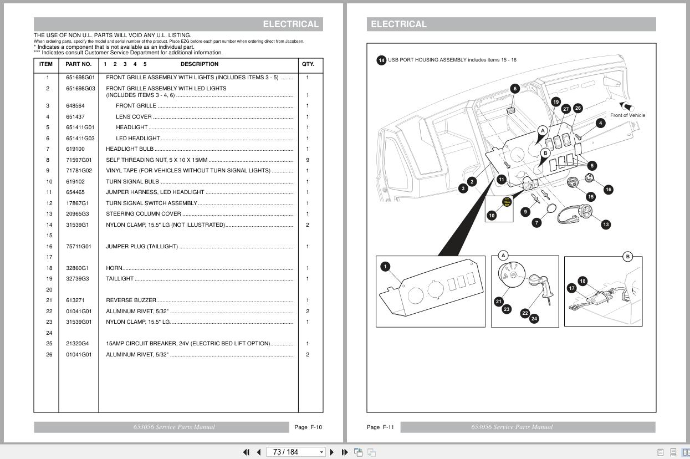This screenshot has width=690, height=459.
Task: Click the QTY. column header
Action: tap(308, 64)
